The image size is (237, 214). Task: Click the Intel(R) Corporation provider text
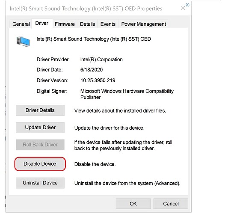(x=101, y=59)
